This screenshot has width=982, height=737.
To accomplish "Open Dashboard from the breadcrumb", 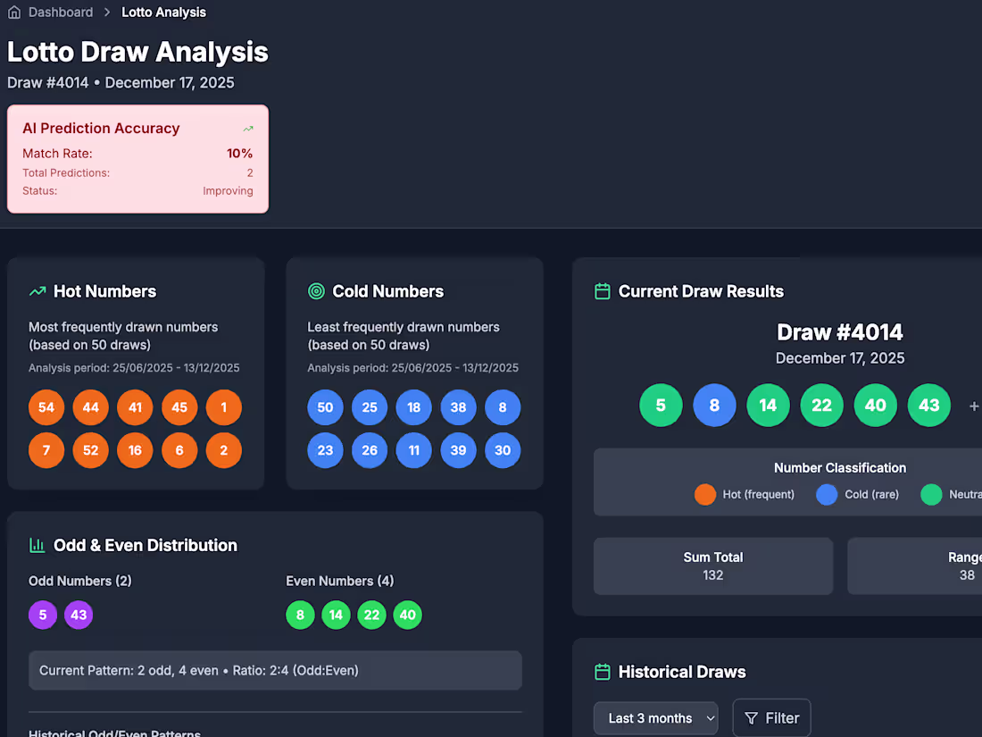I will coord(59,12).
